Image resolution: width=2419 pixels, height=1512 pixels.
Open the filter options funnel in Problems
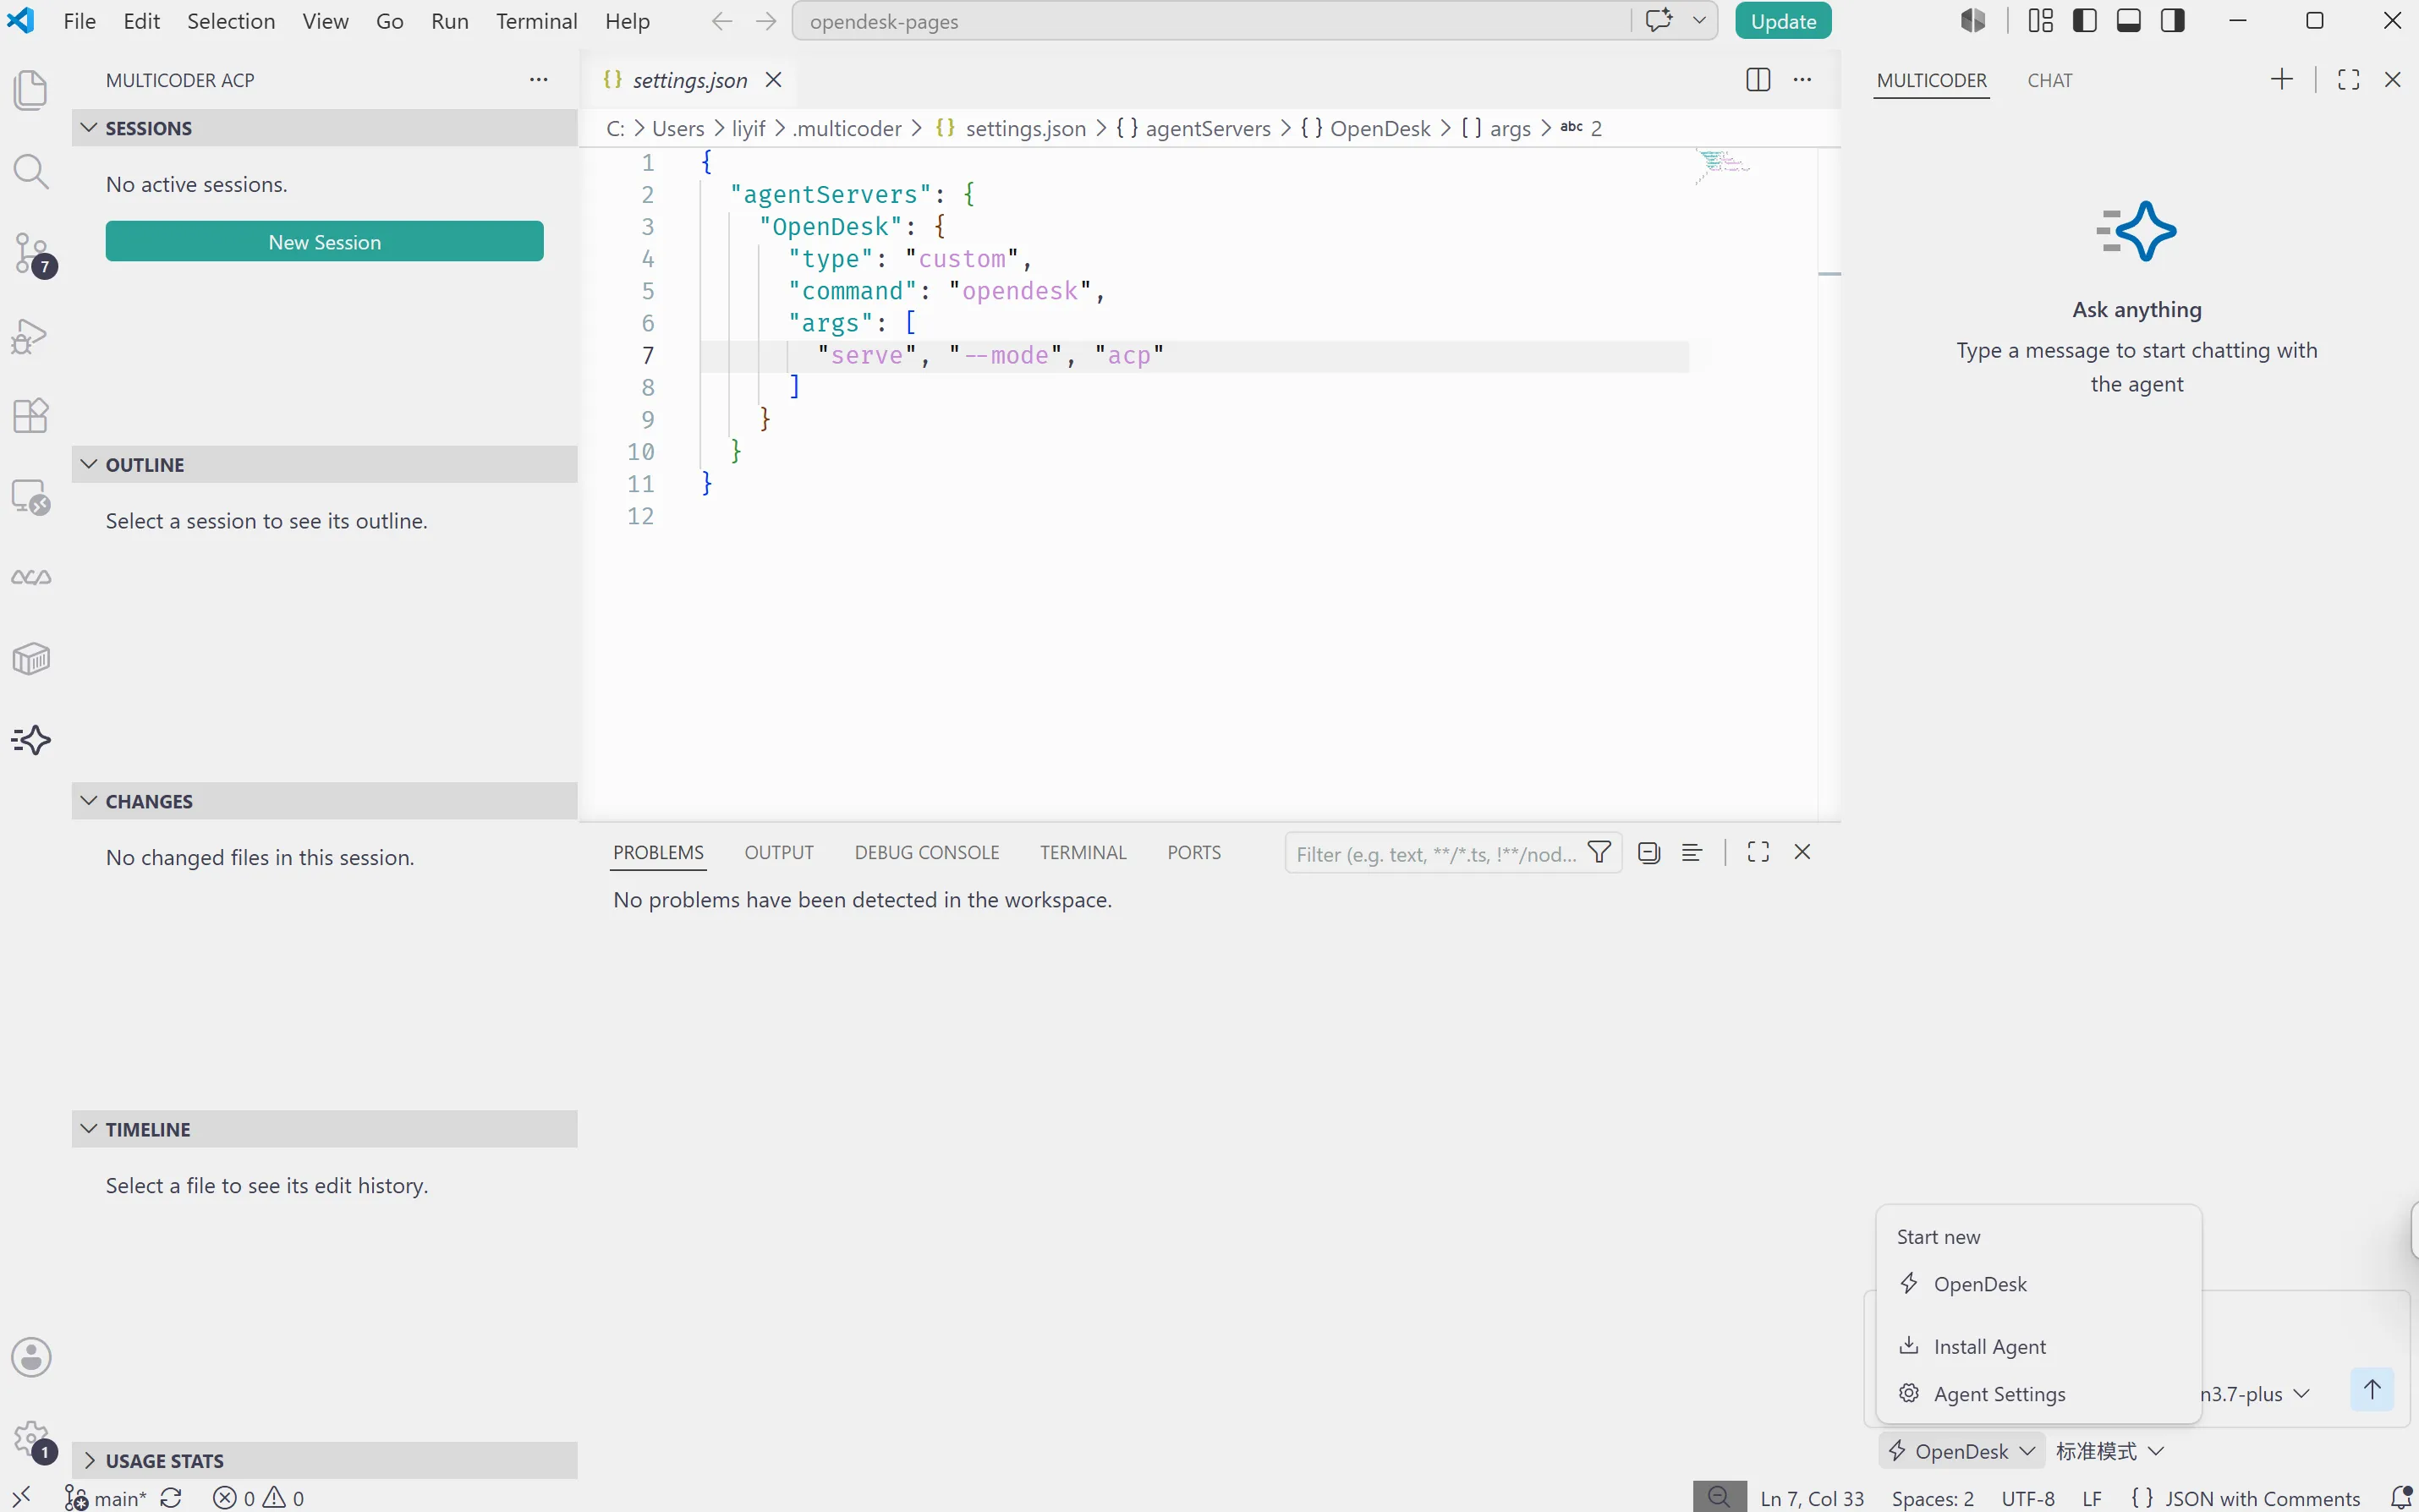pos(1600,853)
